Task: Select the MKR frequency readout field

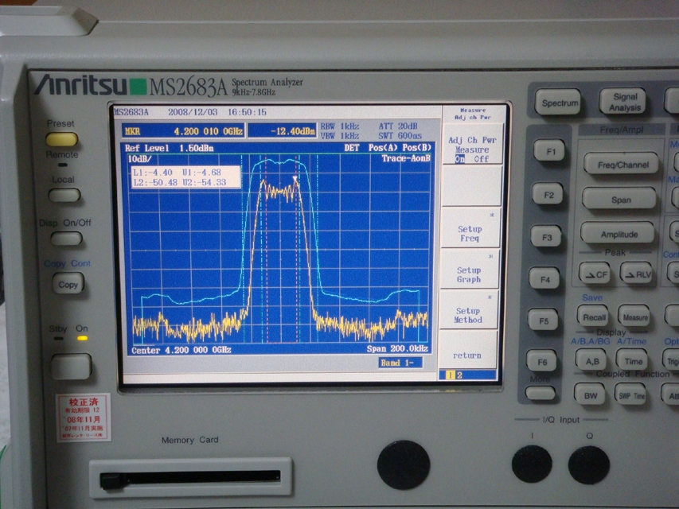Action: (x=183, y=130)
